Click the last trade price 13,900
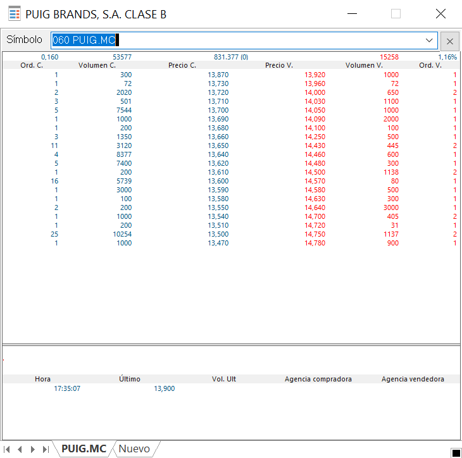This screenshot has height=458, width=462. [164, 388]
